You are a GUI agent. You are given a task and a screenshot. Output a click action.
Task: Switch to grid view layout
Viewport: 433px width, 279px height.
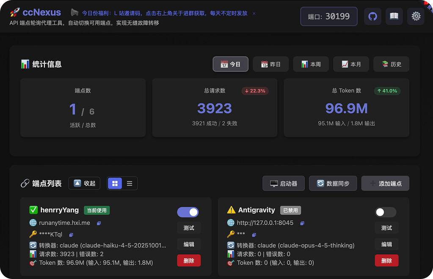point(115,183)
